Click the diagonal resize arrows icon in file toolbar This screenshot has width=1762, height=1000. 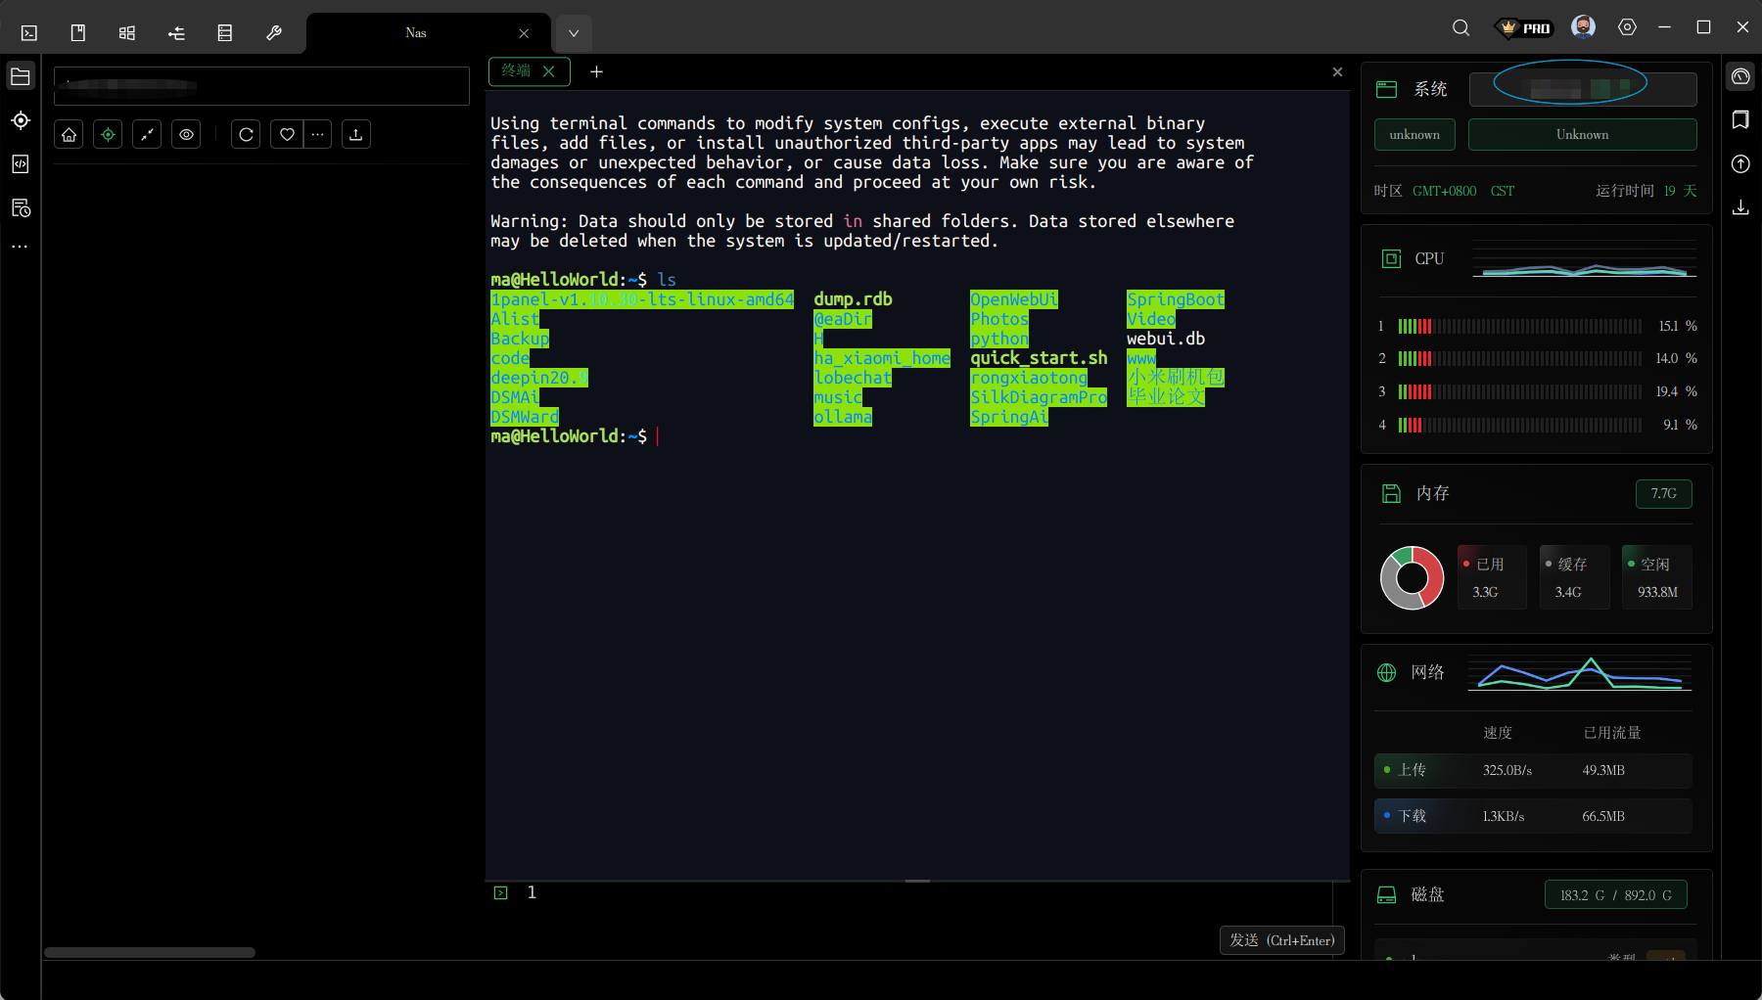coord(147,135)
